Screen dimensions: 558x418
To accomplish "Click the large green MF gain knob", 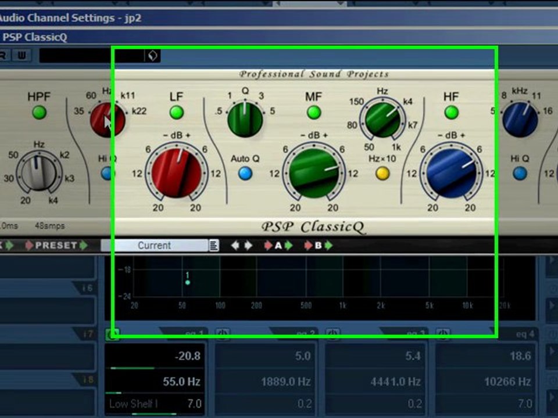I will pyautogui.click(x=313, y=174).
